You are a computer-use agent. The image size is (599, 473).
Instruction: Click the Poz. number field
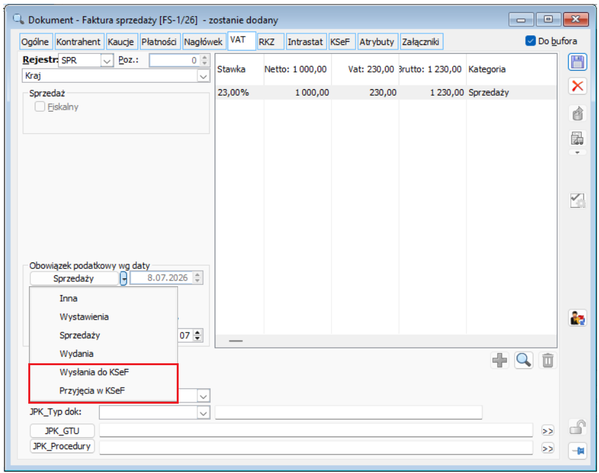point(174,60)
